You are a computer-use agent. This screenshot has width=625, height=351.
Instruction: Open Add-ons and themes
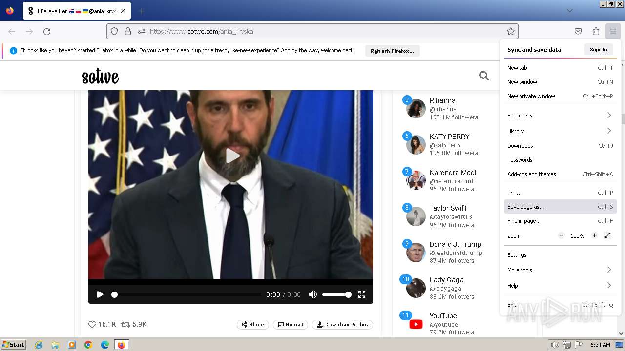[x=560, y=174]
